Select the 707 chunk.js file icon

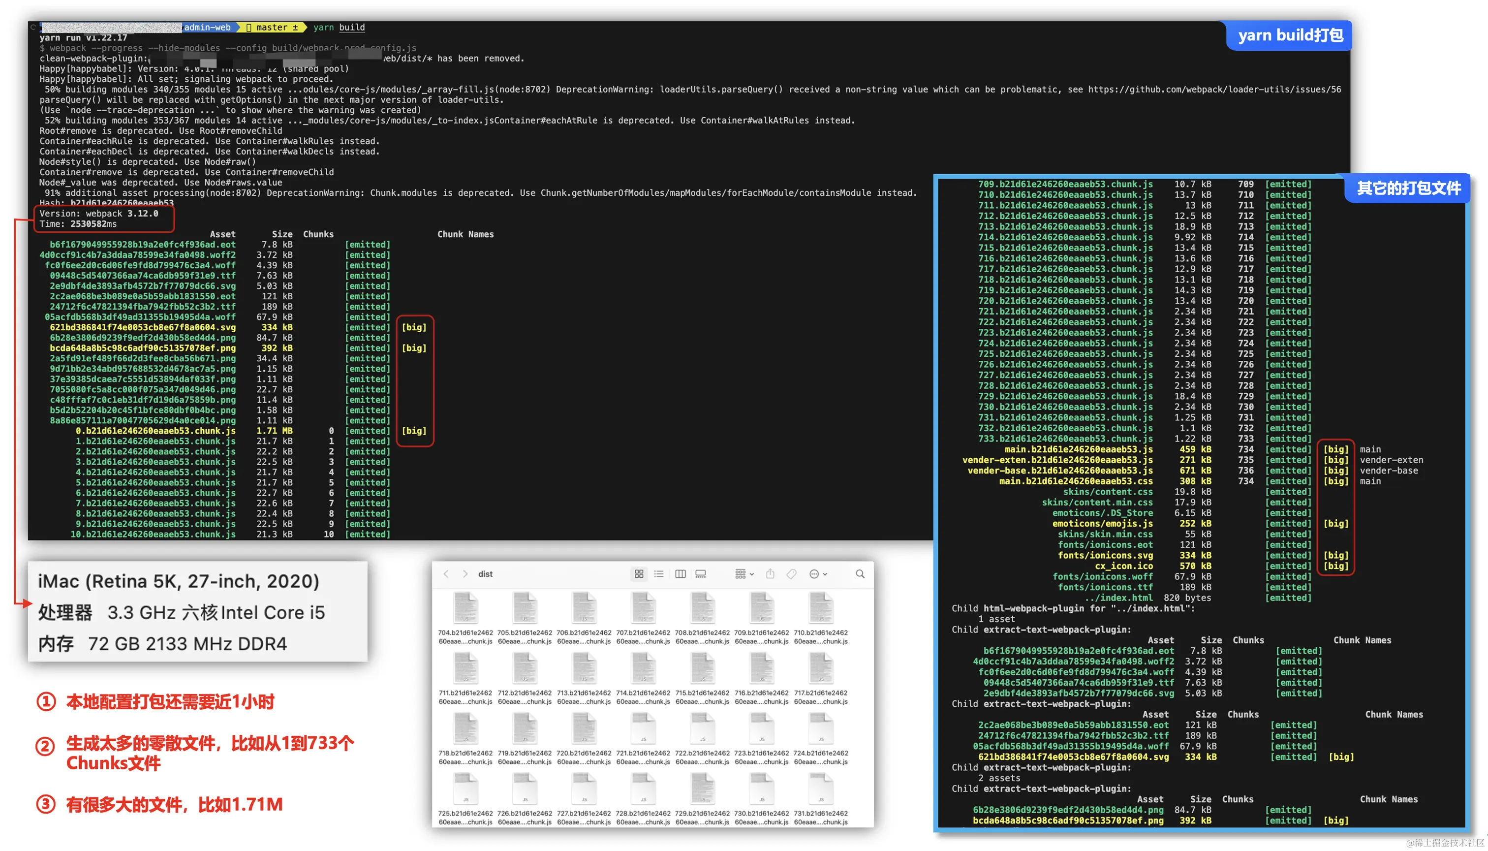pyautogui.click(x=643, y=608)
